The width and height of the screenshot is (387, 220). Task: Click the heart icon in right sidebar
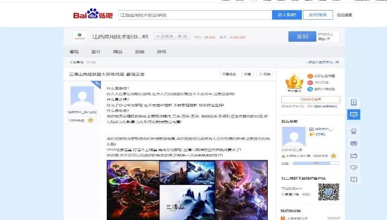(x=354, y=168)
